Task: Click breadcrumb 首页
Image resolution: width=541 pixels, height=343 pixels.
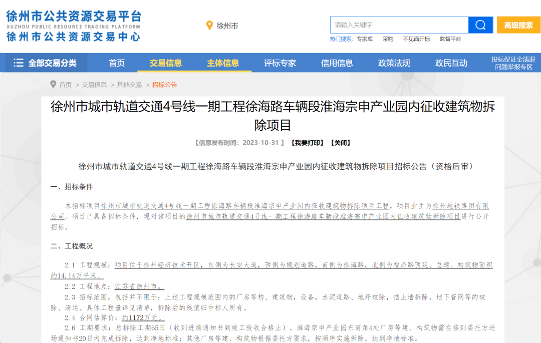Action: coord(66,85)
